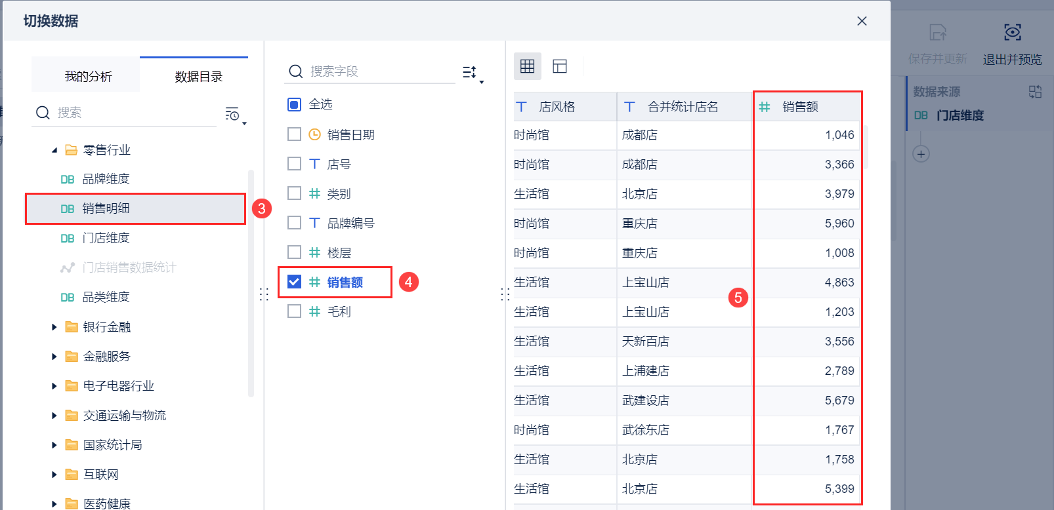
Task: Expand the 电子电器行业 folder
Action: [54, 386]
